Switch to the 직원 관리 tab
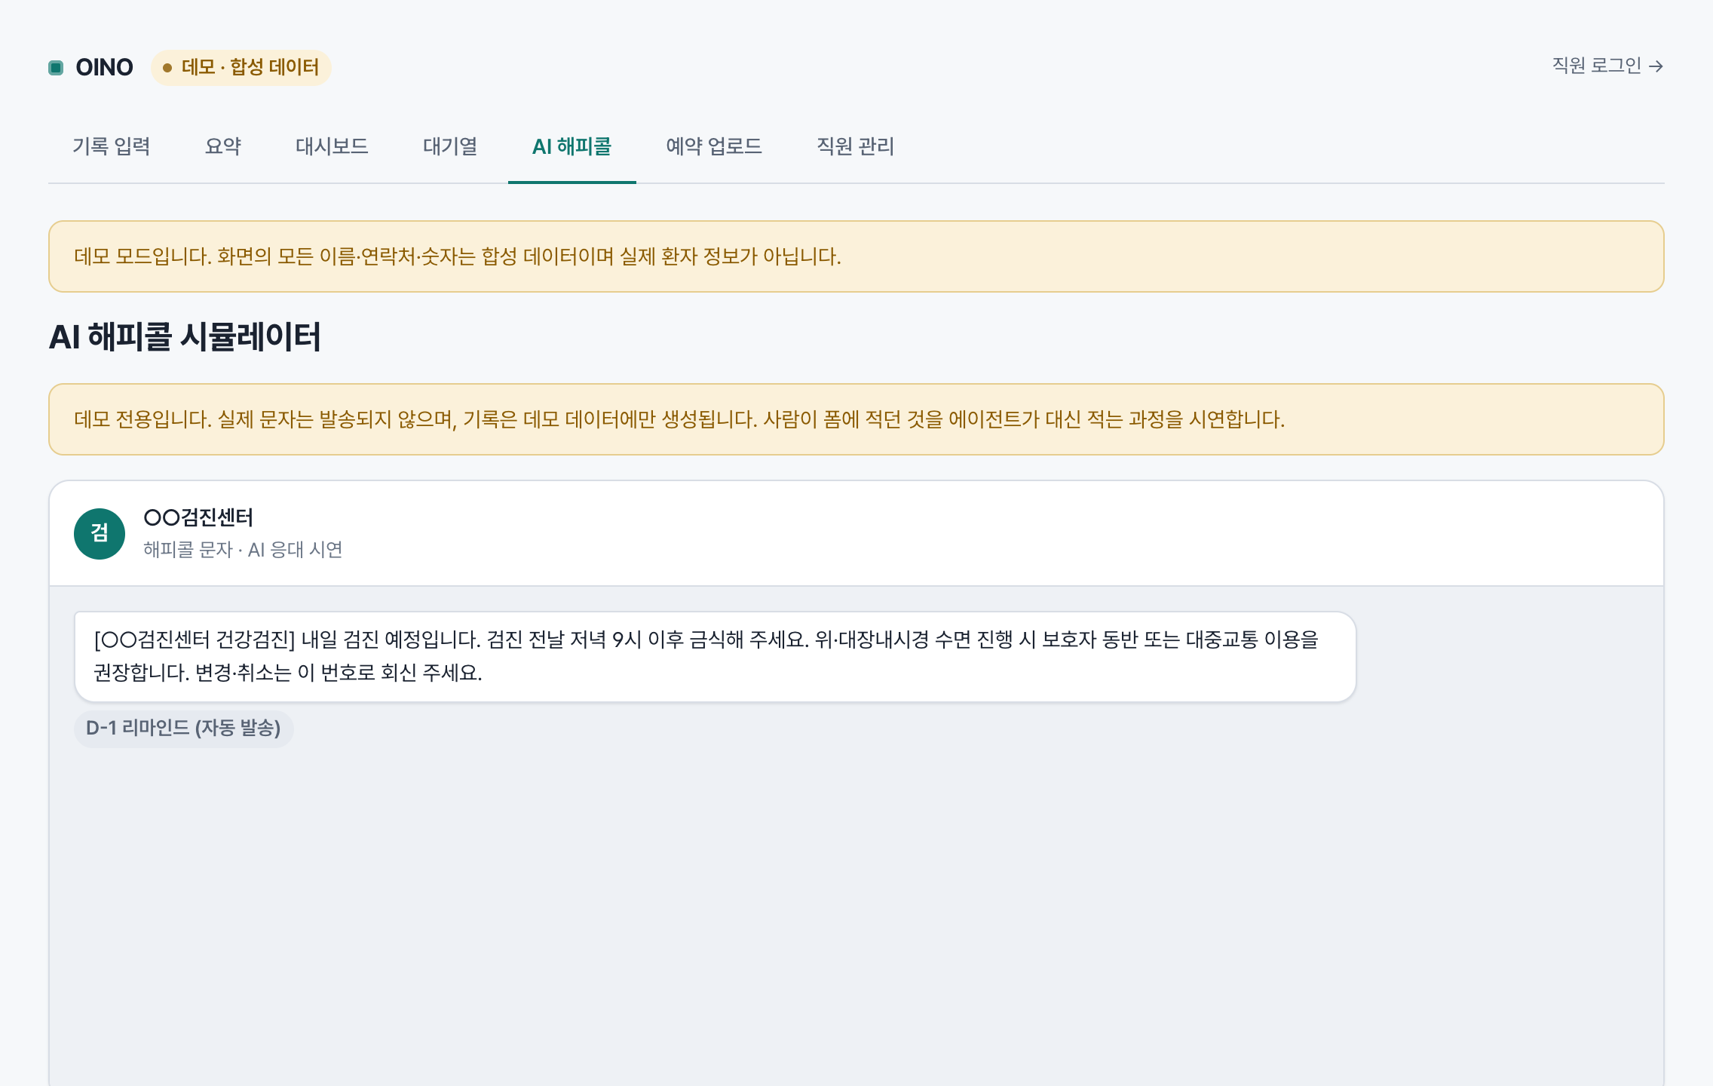The image size is (1713, 1086). (x=856, y=146)
